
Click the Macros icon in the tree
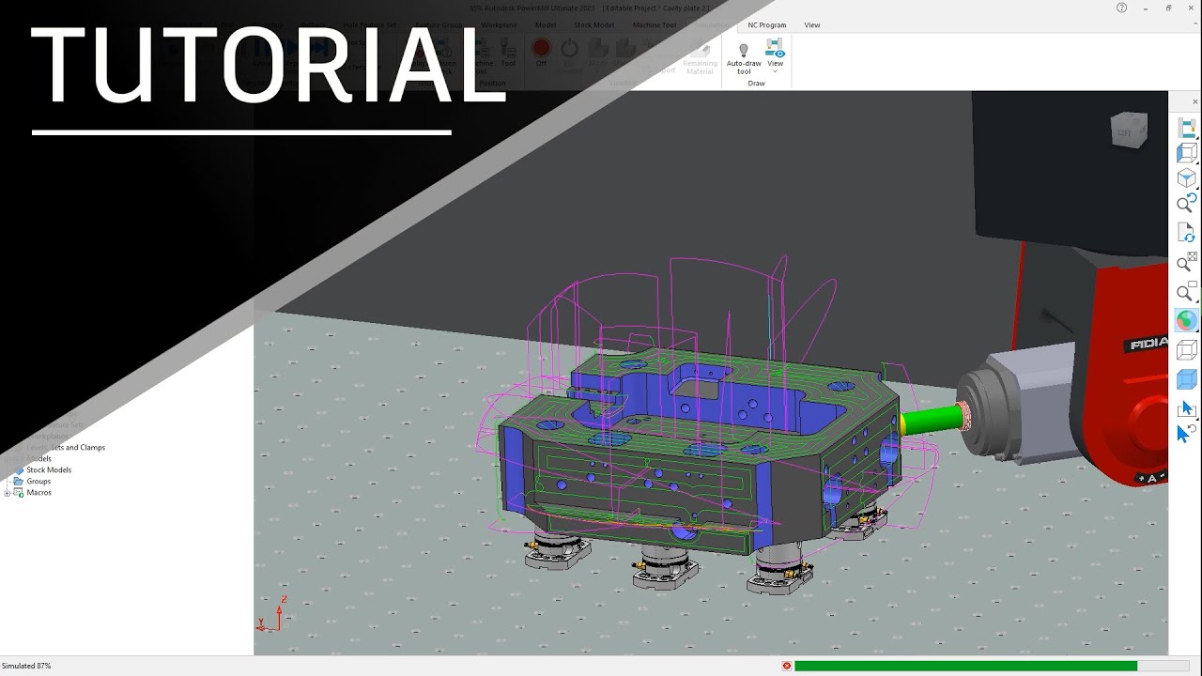18,492
